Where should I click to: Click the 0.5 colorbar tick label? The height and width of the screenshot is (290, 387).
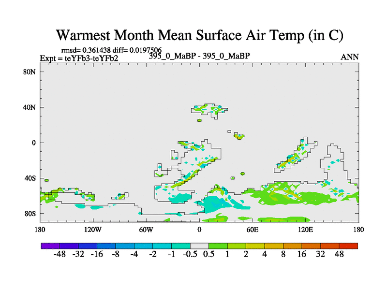pyautogui.click(x=208, y=254)
